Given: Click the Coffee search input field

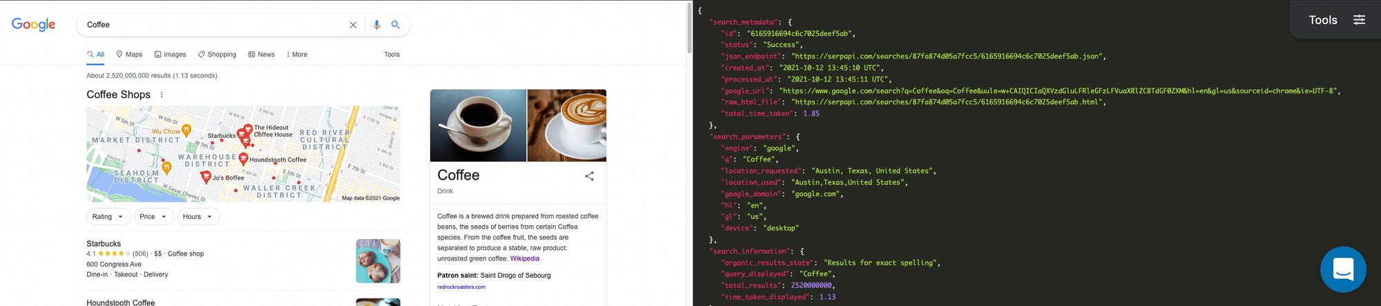Looking at the screenshot, I should click(x=214, y=25).
